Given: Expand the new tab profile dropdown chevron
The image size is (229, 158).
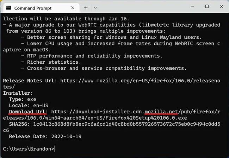Looking at the screenshot, I should pyautogui.click(x=95, y=7).
